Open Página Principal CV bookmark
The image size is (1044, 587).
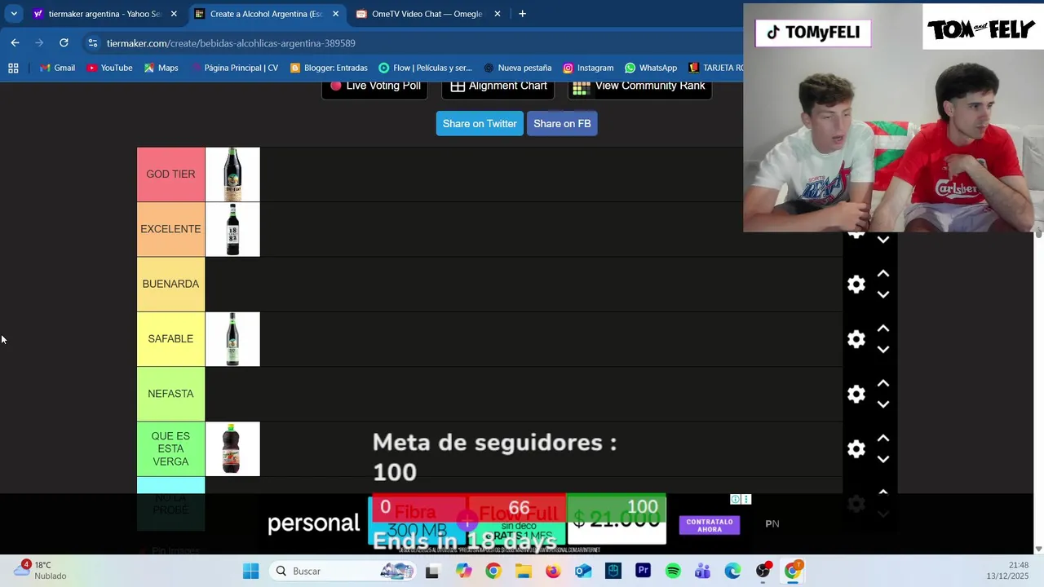234,68
